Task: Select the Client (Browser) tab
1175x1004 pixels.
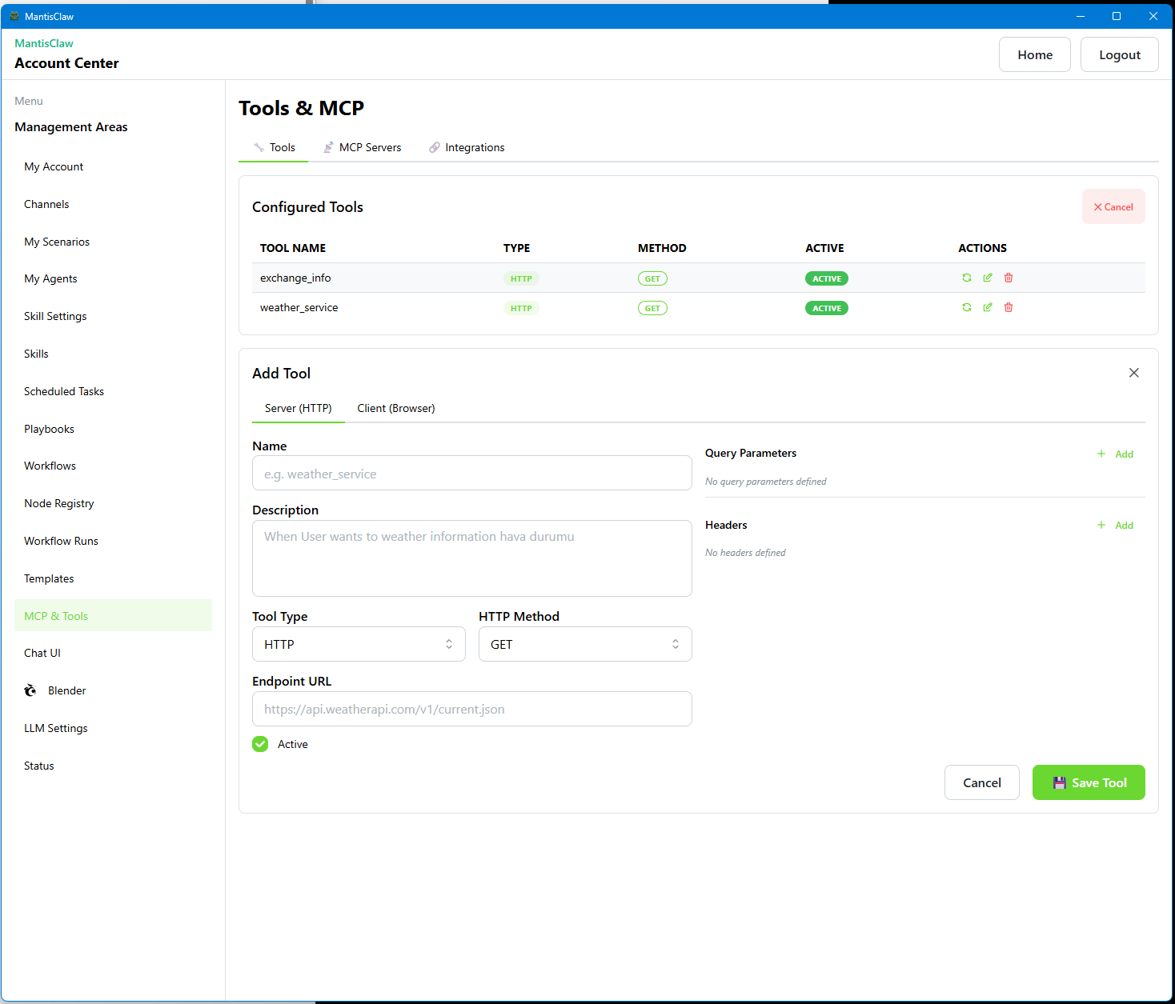Action: 395,408
